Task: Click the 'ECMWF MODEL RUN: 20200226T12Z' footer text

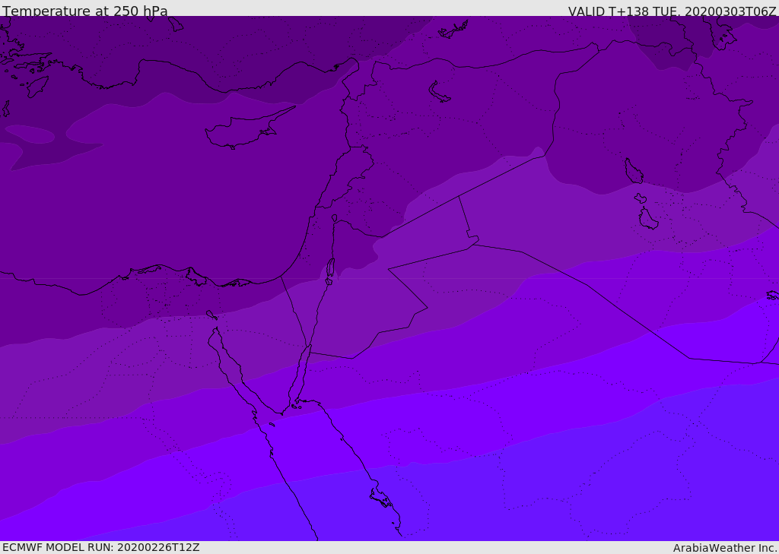Action: (101, 548)
